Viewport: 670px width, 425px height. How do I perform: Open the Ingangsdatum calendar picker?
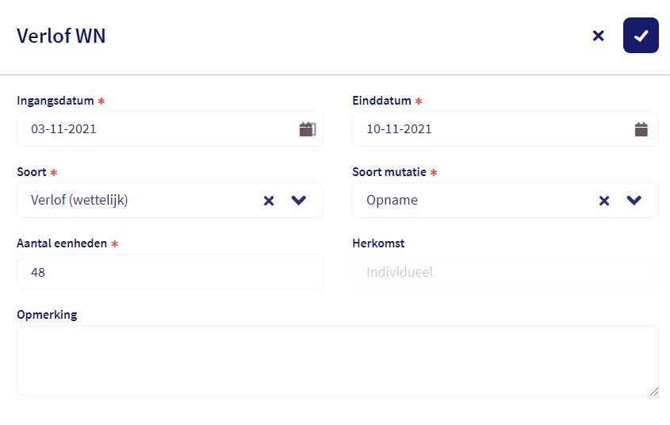307,129
